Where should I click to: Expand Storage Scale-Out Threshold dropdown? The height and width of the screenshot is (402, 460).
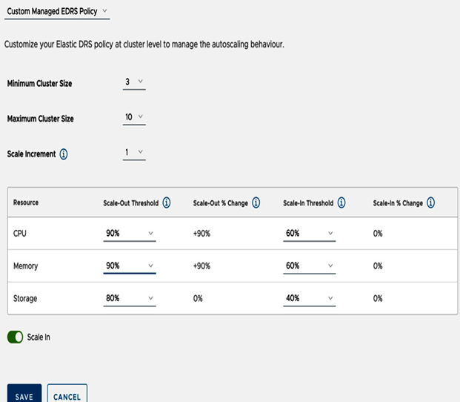tap(130, 299)
